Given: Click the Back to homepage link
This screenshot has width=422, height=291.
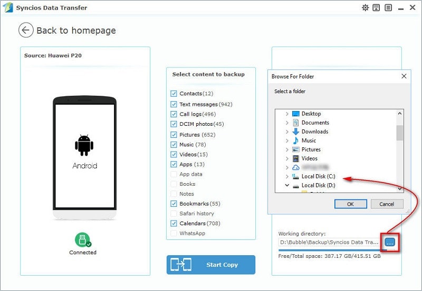Looking at the screenshot, I should (x=76, y=31).
